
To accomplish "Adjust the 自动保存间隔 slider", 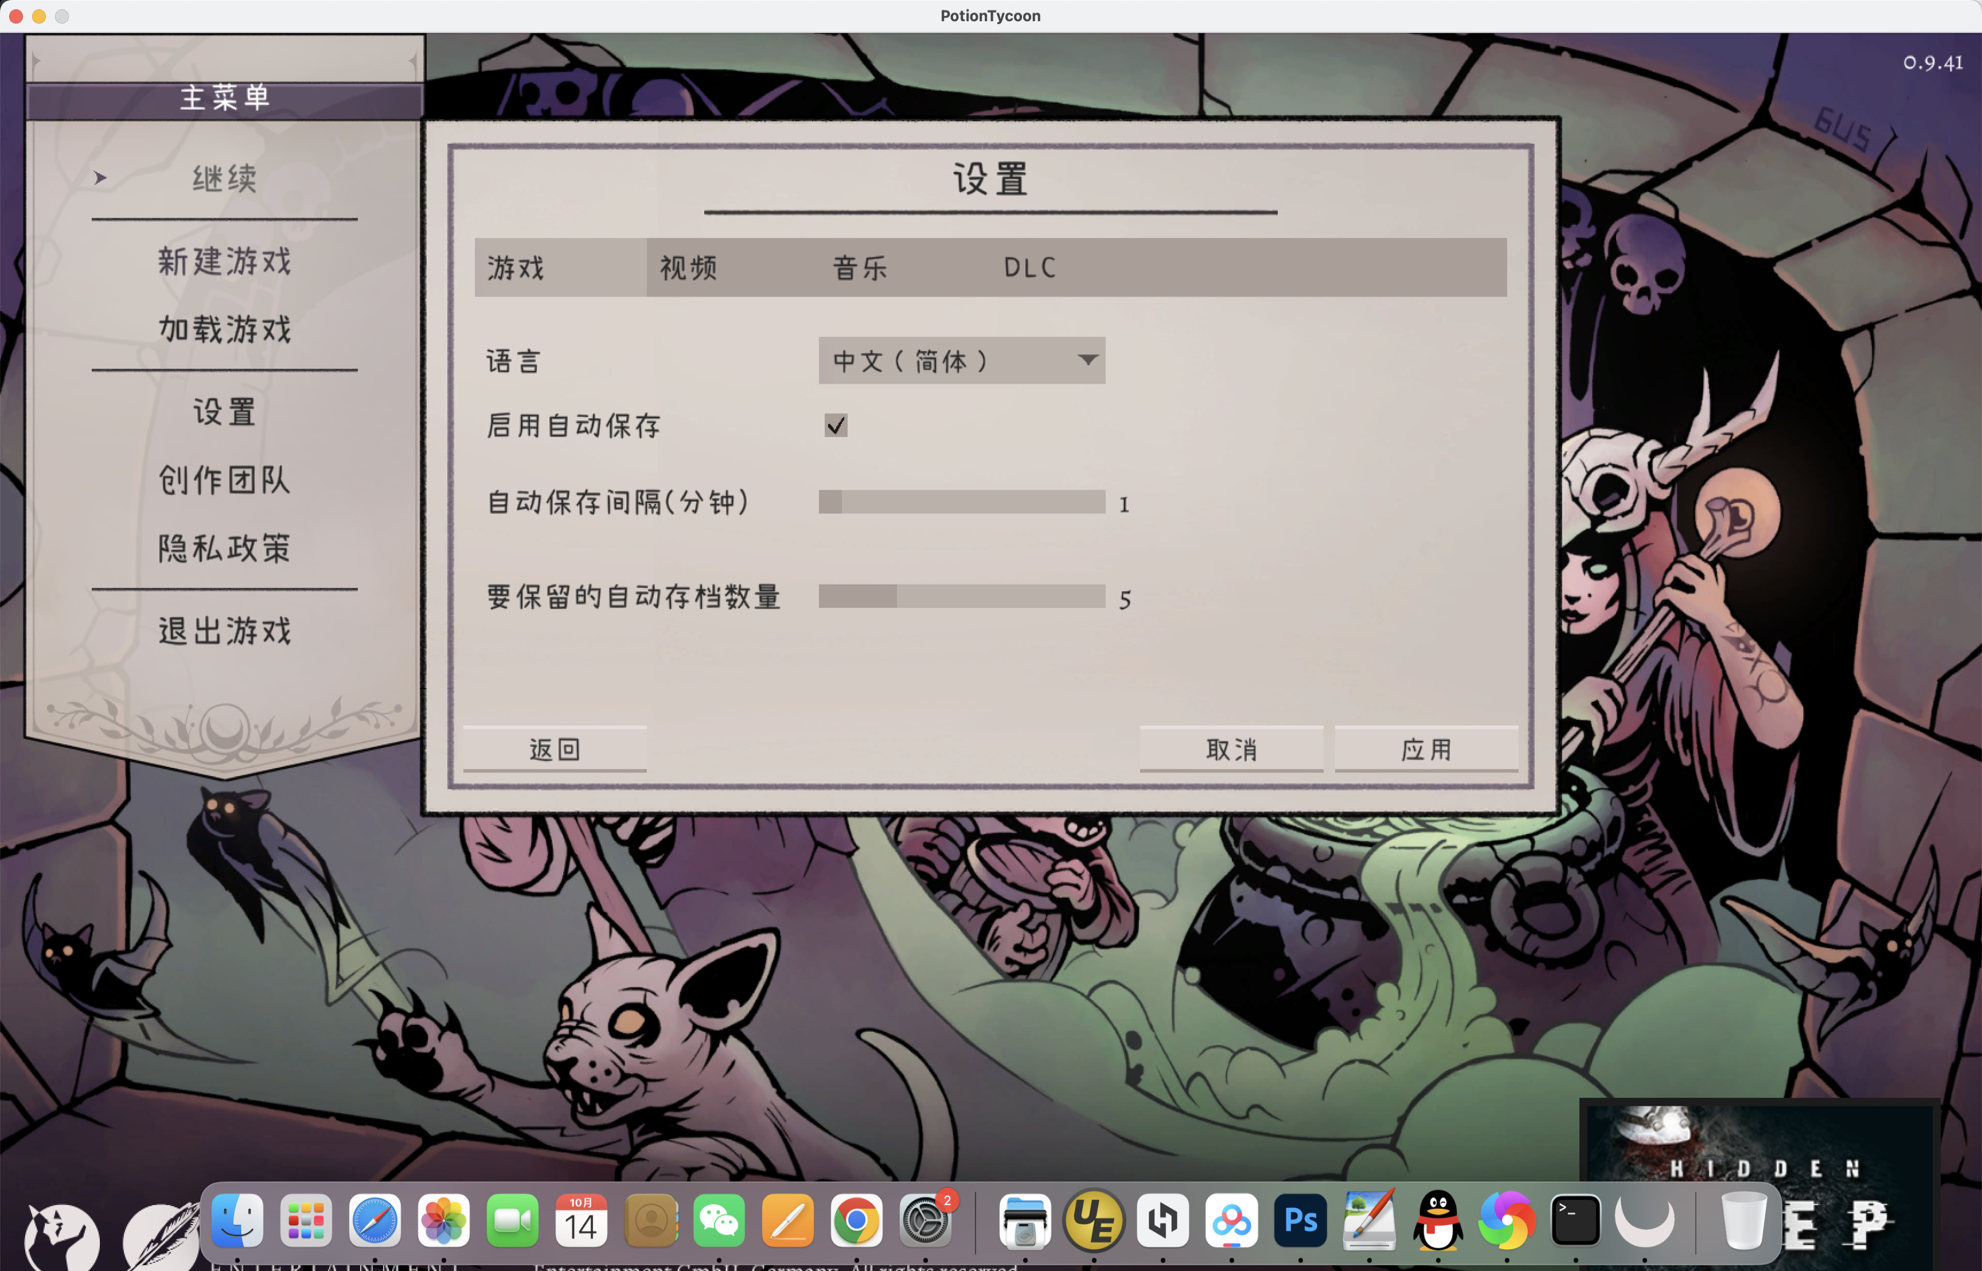I will point(961,502).
